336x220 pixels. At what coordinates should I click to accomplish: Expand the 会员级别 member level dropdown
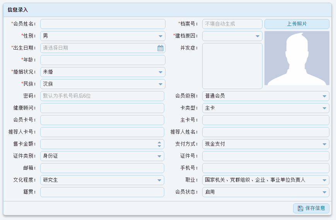click(324, 96)
